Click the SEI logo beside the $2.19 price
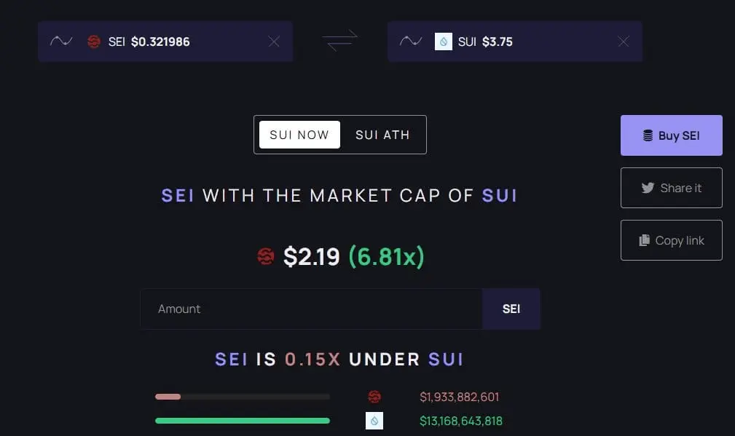 266,257
